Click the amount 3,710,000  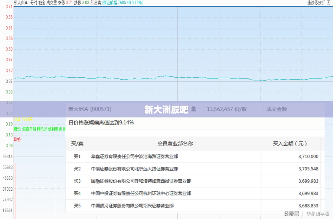point(308,157)
